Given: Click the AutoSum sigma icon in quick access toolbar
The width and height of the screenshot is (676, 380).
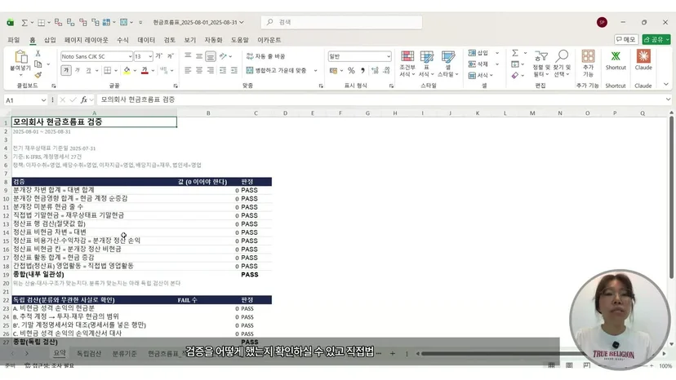Looking at the screenshot, I should (24, 22).
